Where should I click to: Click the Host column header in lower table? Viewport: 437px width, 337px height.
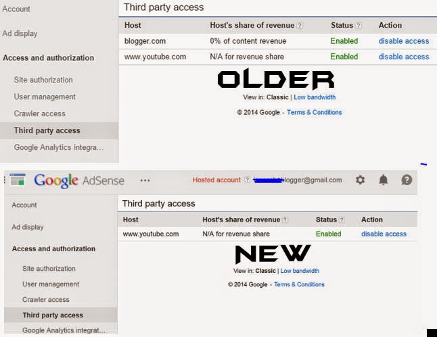point(131,220)
